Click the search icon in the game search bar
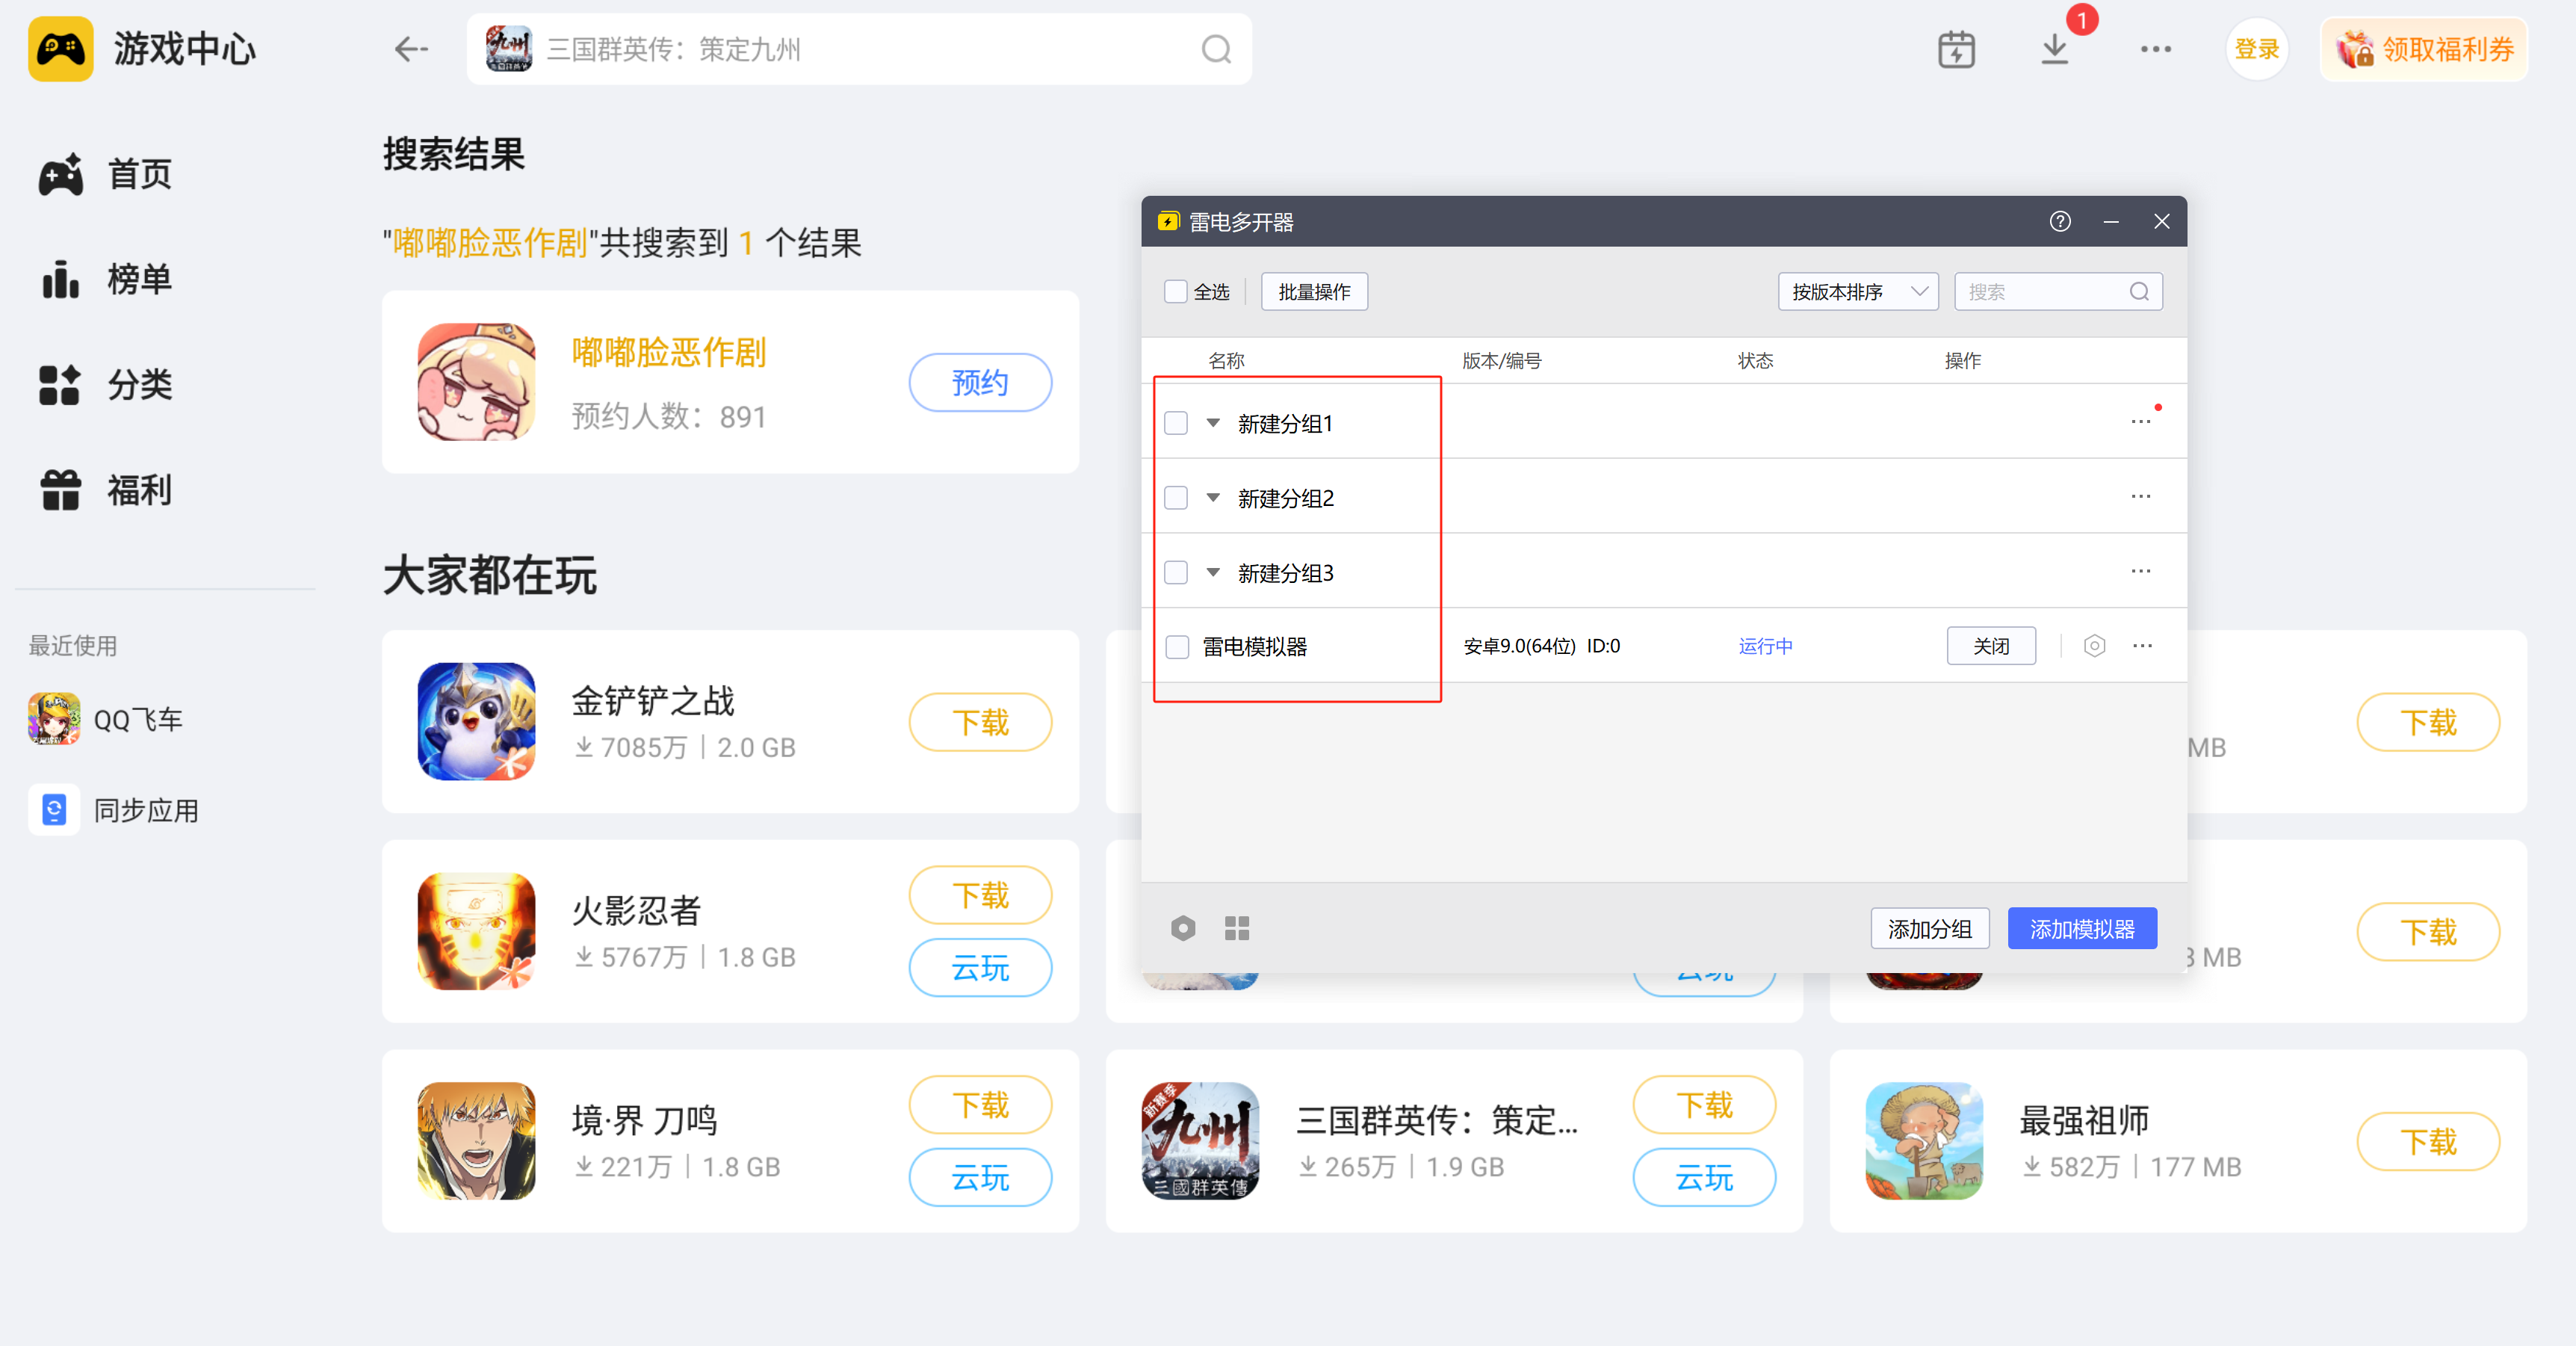Viewport: 2576px width, 1346px height. [x=1216, y=49]
